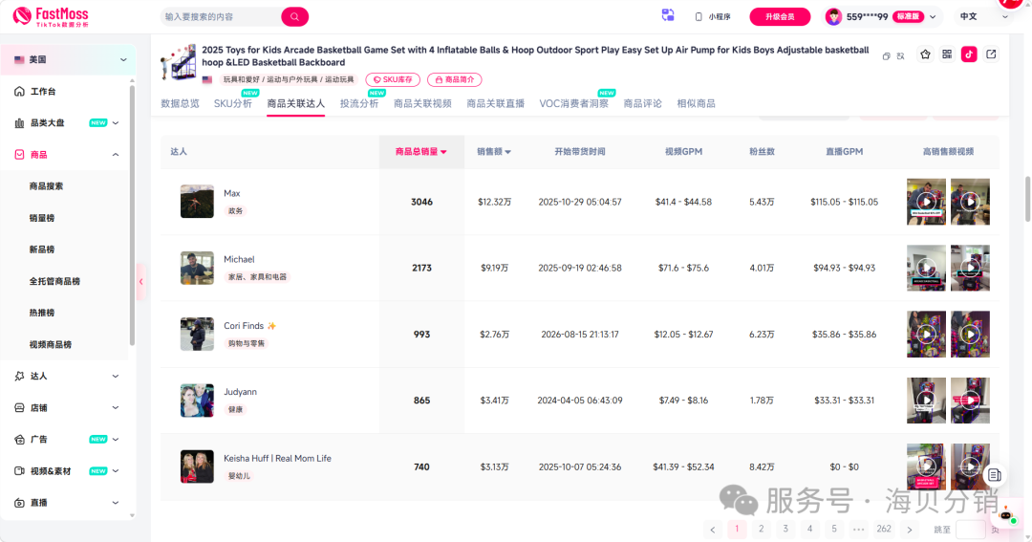Open the 美国 country dropdown
Screen dimensions: 1032x542
[x=71, y=60]
